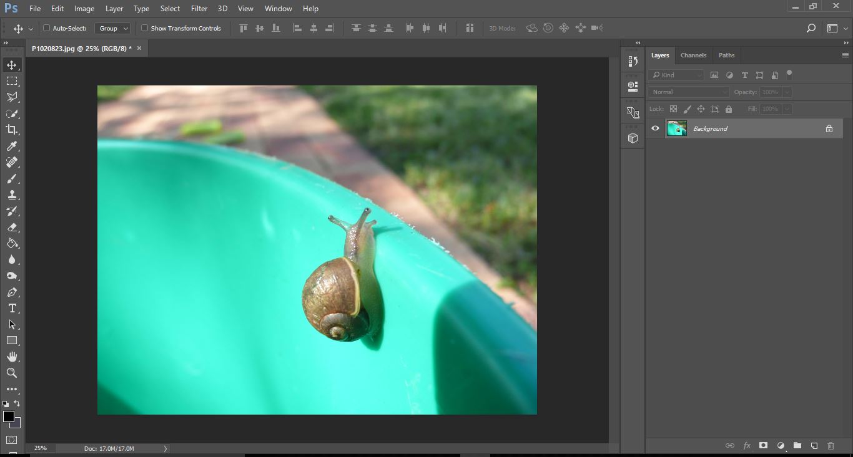Open the Filter menu
Viewport: 853px width, 457px height.
click(199, 9)
